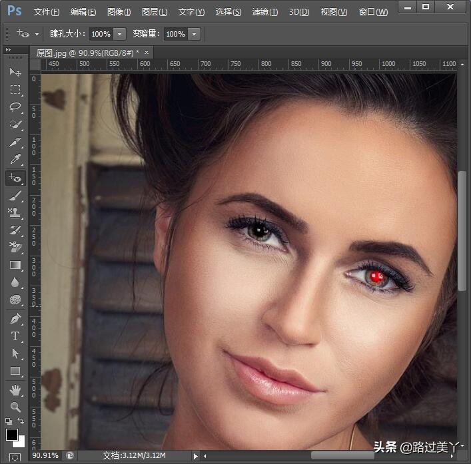
Task: Select the Blur tool
Action: [x=15, y=282]
